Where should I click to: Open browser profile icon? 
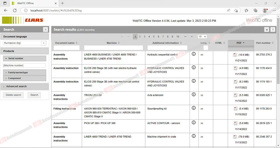click(265, 11)
